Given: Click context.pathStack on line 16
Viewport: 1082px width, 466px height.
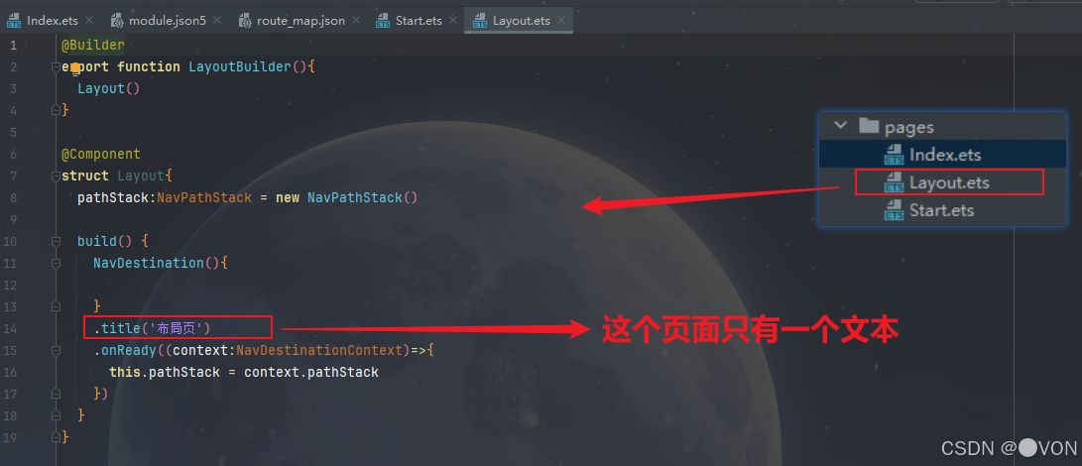Looking at the screenshot, I should [x=311, y=372].
